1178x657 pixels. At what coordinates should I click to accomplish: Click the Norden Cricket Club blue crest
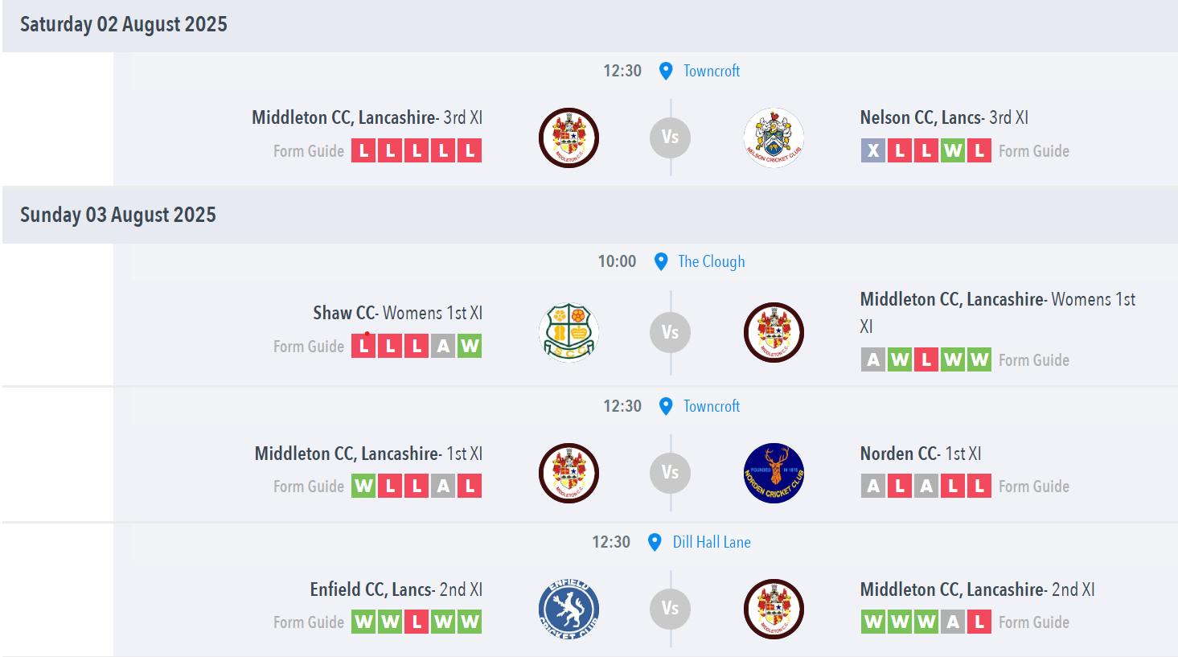pos(774,473)
